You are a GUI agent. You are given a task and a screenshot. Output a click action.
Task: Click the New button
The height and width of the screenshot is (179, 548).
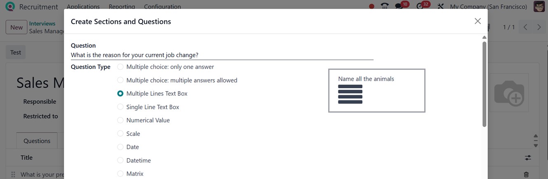click(x=16, y=27)
